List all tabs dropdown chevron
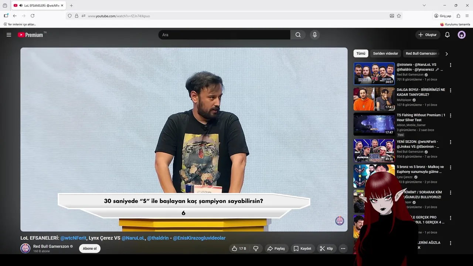 [x=424, y=6]
